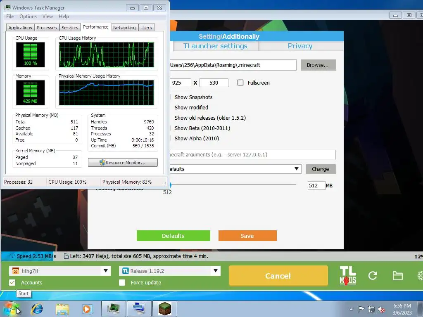Switch to the Networking tab
Image resolution: width=423 pixels, height=317 pixels.
(x=124, y=28)
